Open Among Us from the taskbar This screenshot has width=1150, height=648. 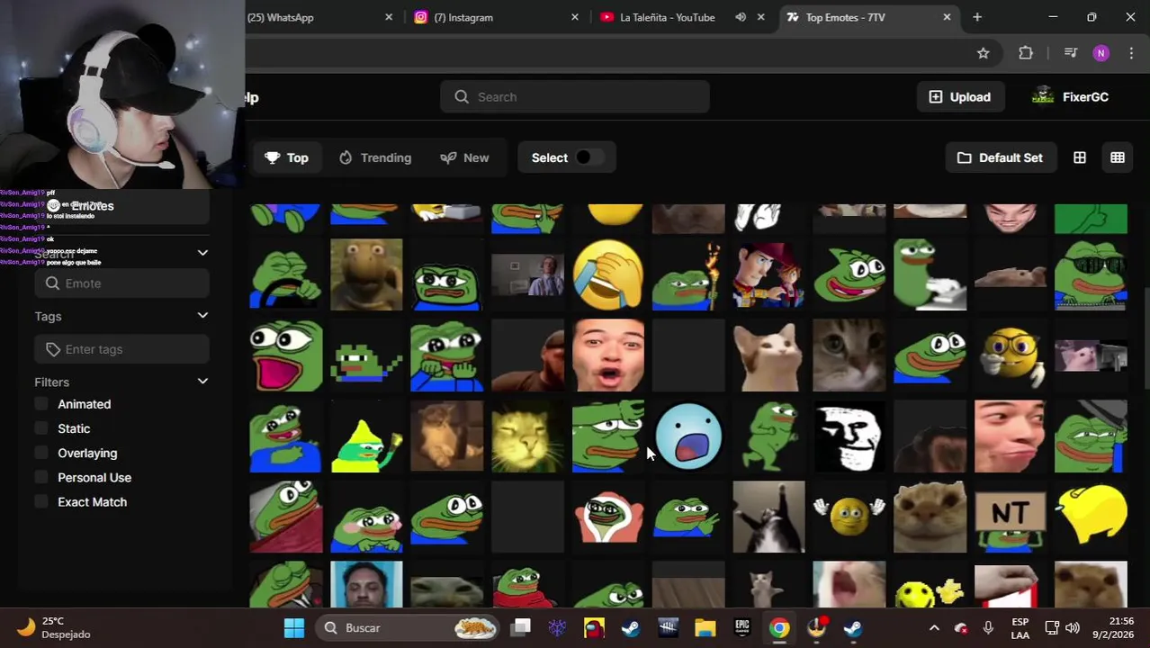point(595,627)
